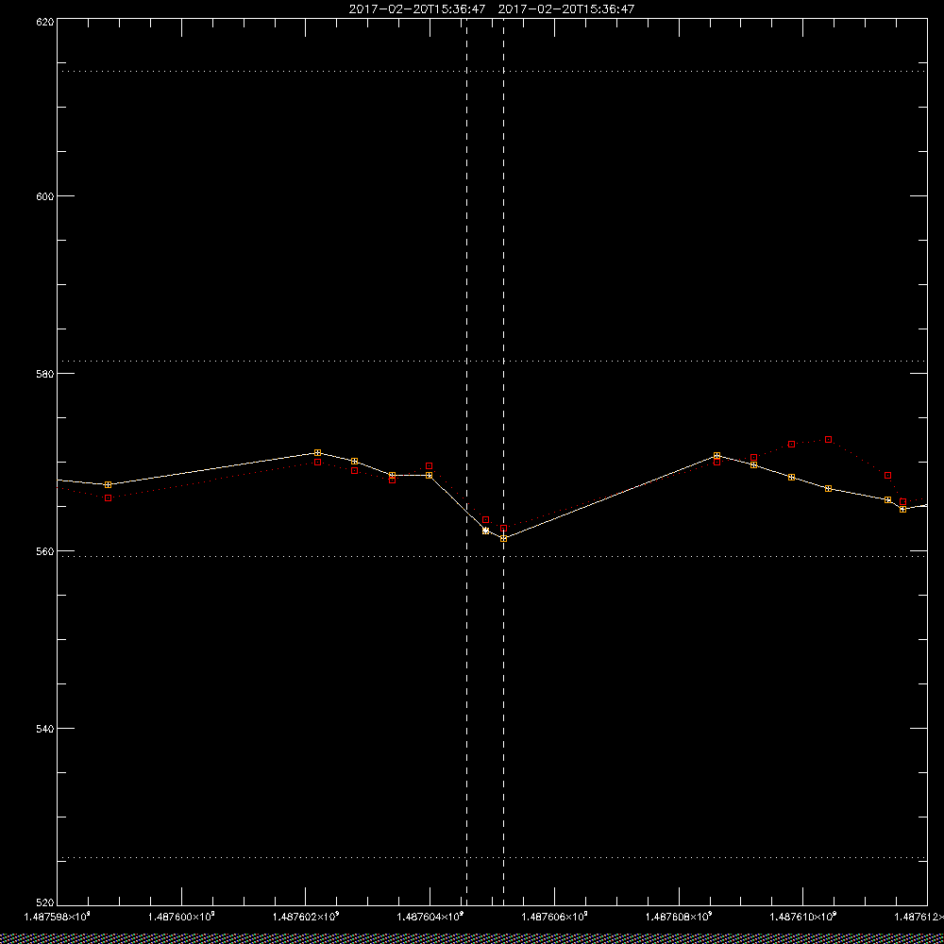The image size is (944, 944).
Task: Select x-axis label 1.487610×10⁹
Action: click(x=803, y=917)
